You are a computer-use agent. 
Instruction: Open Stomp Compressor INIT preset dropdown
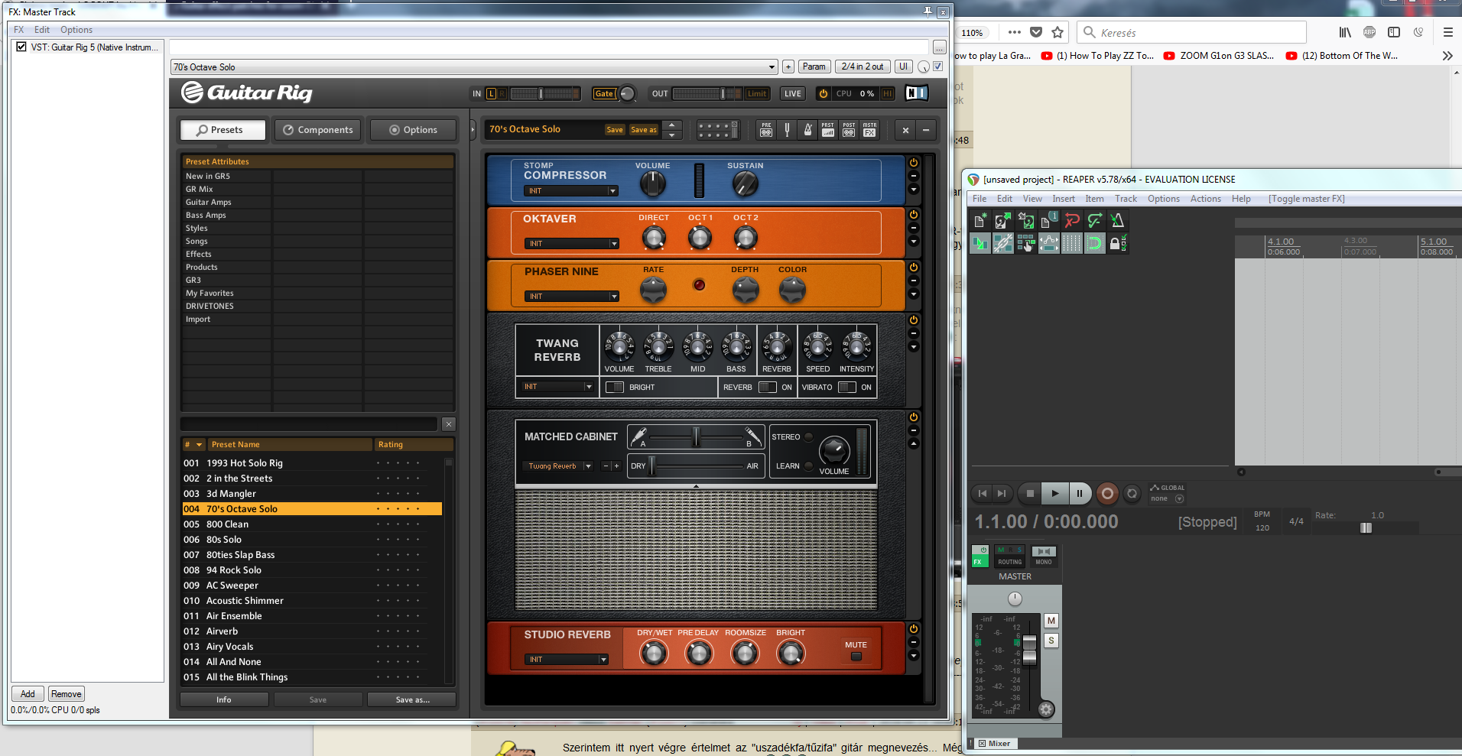[571, 191]
